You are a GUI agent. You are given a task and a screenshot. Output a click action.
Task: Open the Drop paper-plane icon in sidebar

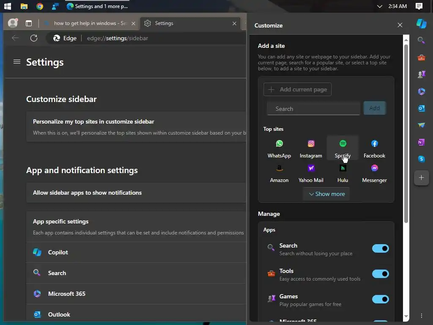(x=421, y=125)
